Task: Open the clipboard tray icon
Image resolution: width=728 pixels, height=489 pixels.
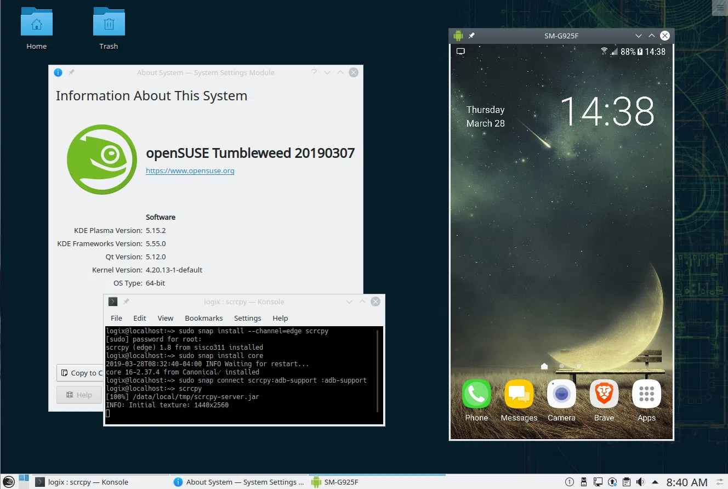Action: [x=626, y=482]
